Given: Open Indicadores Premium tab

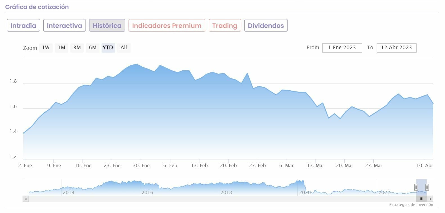Looking at the screenshot, I should [167, 26].
